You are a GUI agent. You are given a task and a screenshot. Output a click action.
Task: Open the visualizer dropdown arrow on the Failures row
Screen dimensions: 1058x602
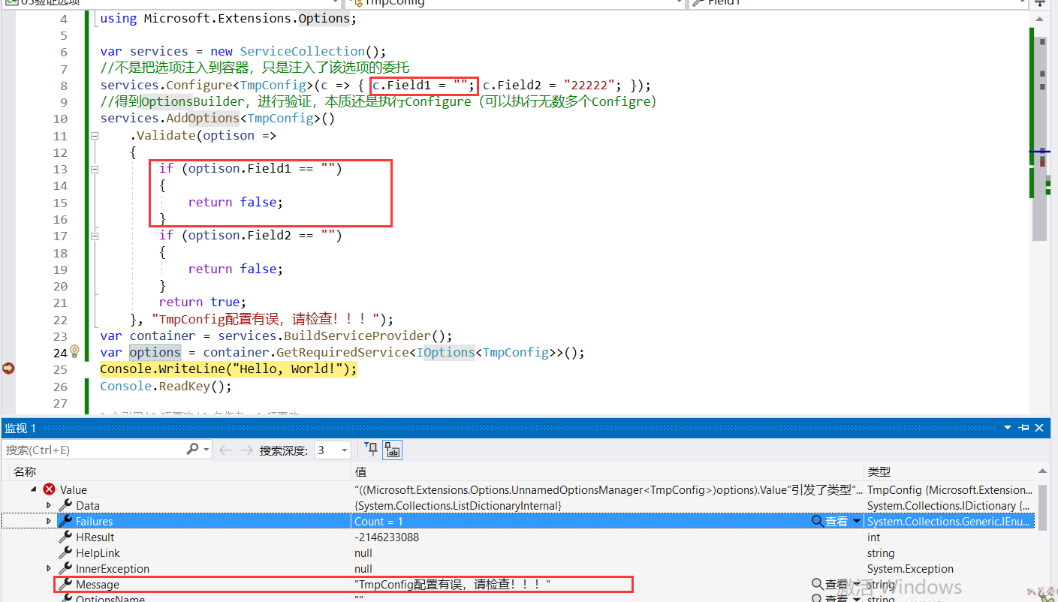pos(857,521)
